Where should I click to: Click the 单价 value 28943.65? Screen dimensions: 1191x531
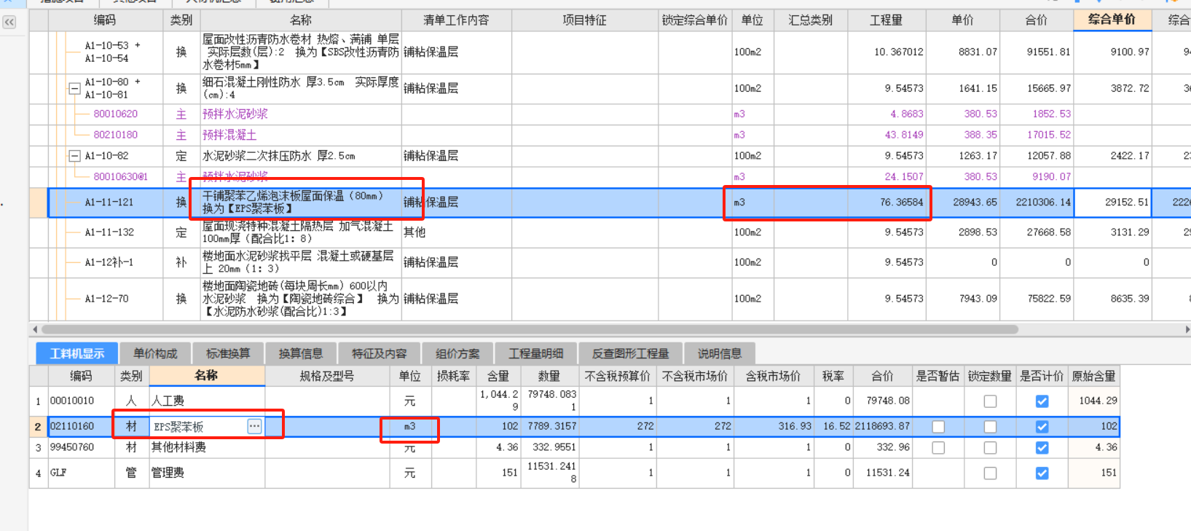tap(975, 202)
